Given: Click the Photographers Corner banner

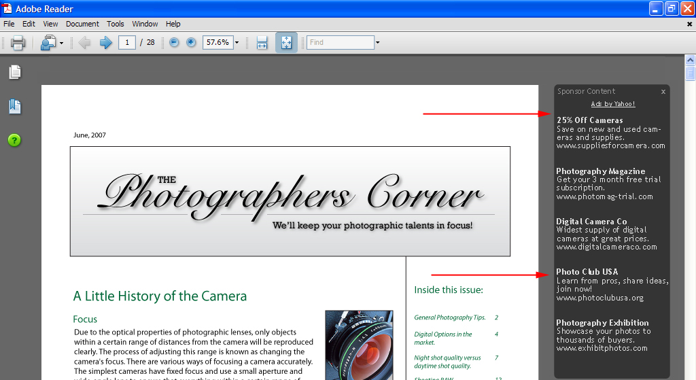Looking at the screenshot, I should pyautogui.click(x=290, y=201).
